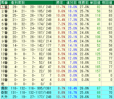The image size is (114, 99).
Task: Select the 7番 row label
Action: pos(5,32)
